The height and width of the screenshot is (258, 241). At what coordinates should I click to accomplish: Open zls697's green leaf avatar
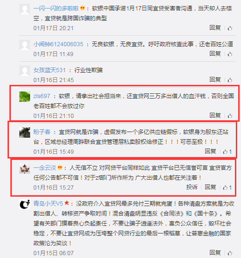[24, 97]
